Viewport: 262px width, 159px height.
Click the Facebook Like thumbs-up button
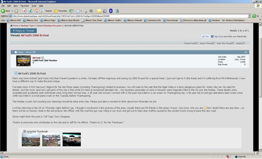(x=206, y=36)
